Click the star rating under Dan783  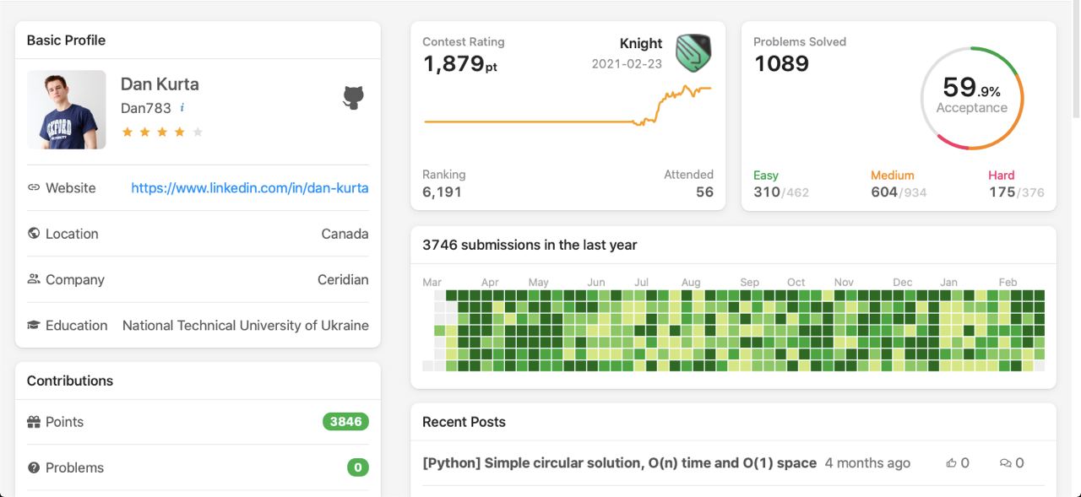coord(162,132)
